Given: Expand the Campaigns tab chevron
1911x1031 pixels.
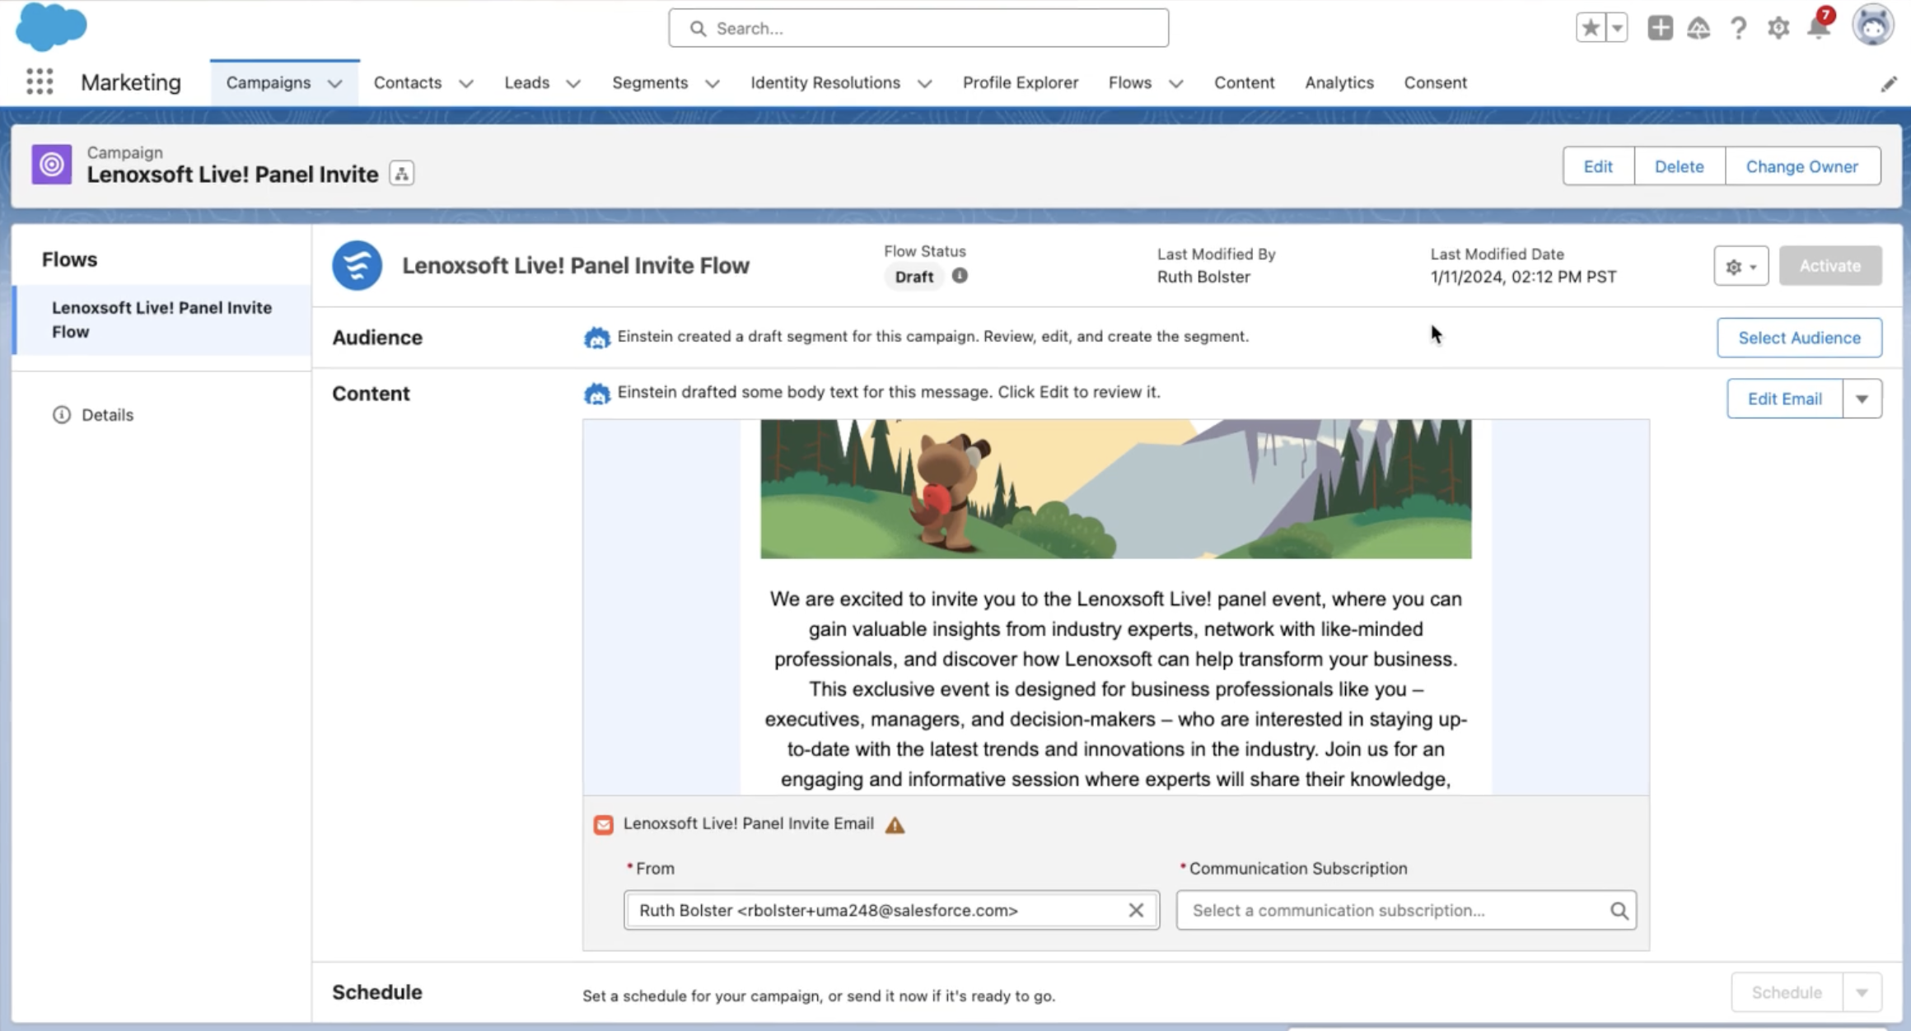Looking at the screenshot, I should [x=334, y=83].
